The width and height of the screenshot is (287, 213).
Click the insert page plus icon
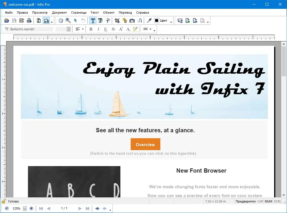coord(188,21)
